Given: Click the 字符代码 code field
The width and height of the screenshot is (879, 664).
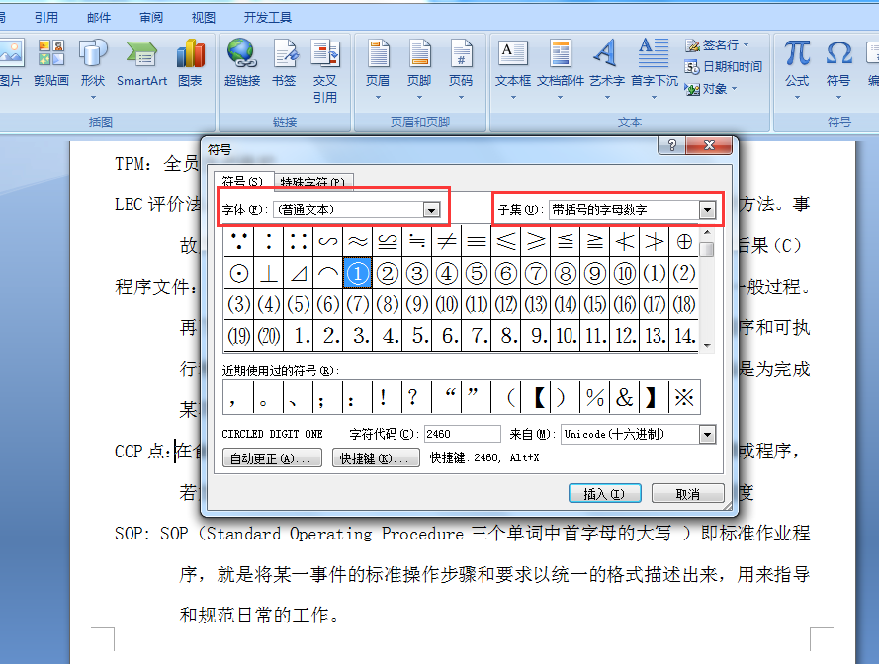Looking at the screenshot, I should point(462,434).
